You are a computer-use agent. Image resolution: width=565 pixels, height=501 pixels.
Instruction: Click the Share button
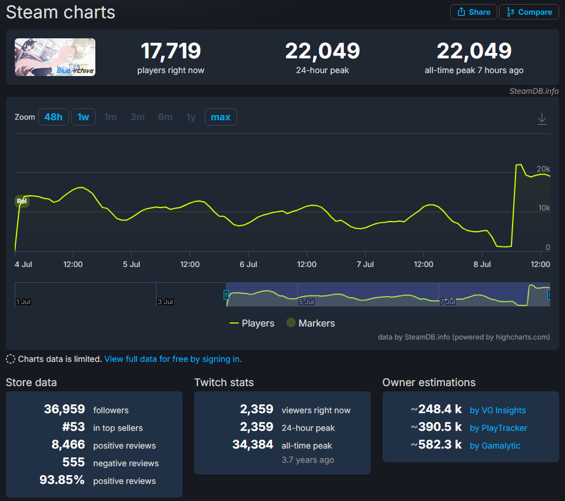473,12
